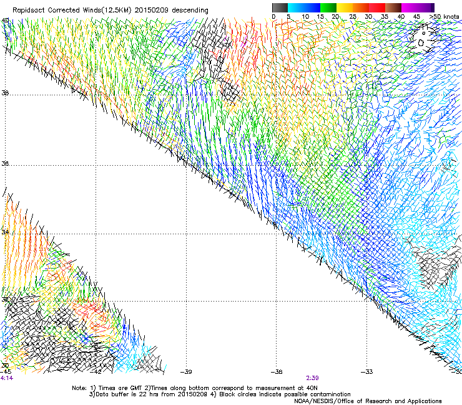
Task: Click the '-33' longitude axis label
Action: [366, 372]
